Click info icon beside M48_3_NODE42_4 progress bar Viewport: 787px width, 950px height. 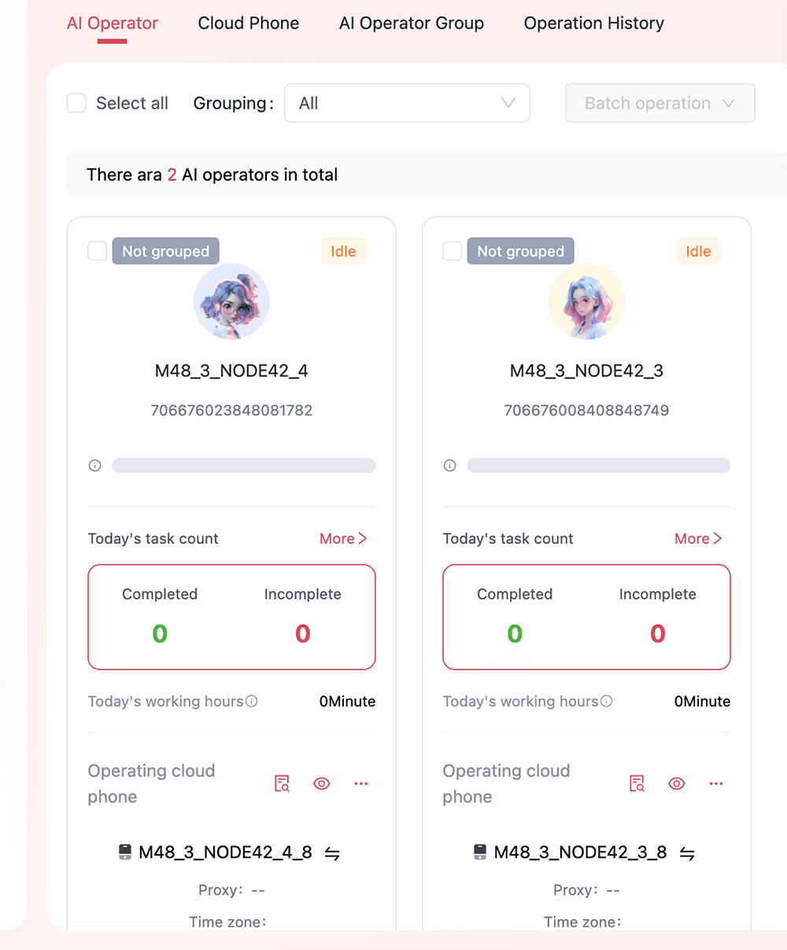pos(95,465)
